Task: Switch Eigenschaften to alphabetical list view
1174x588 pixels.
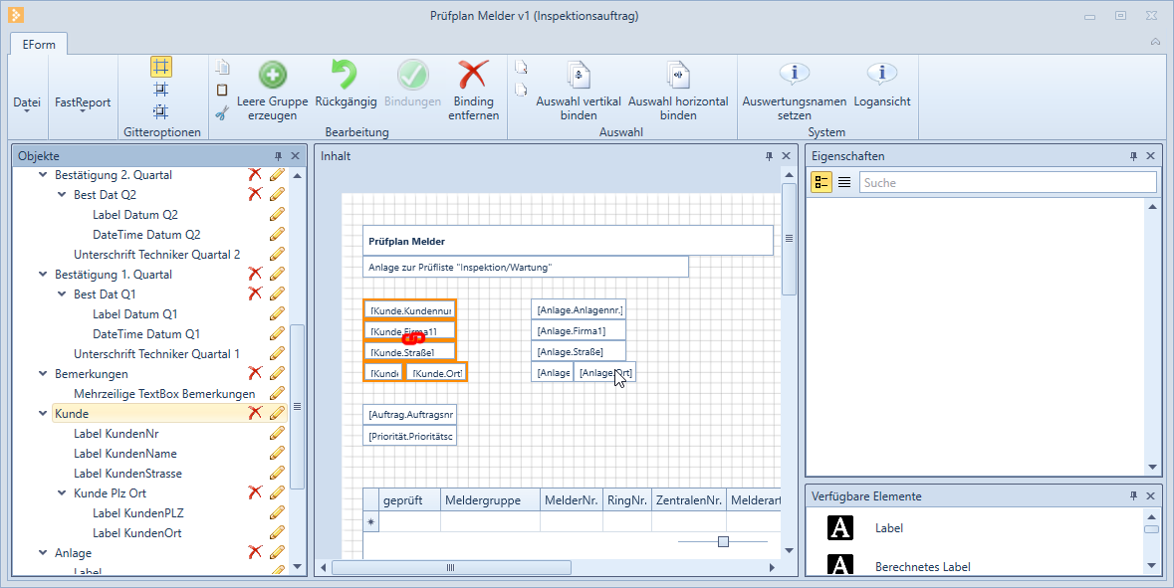Action: (x=844, y=182)
